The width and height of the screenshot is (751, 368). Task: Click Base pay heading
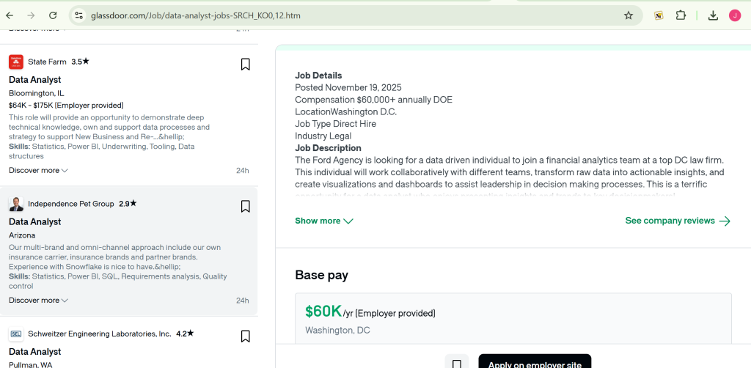click(321, 275)
